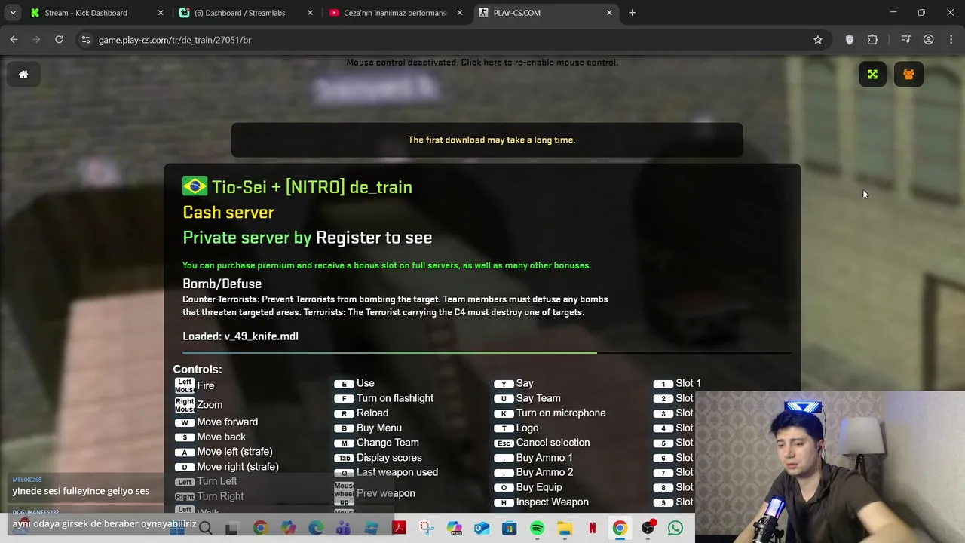Click the Inspect Weapon control entry
Viewport: 965px width, 543px height.
tap(542, 502)
